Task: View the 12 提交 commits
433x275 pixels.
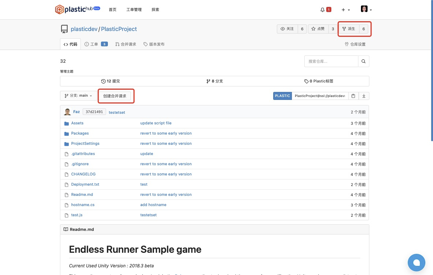Action: [110, 81]
